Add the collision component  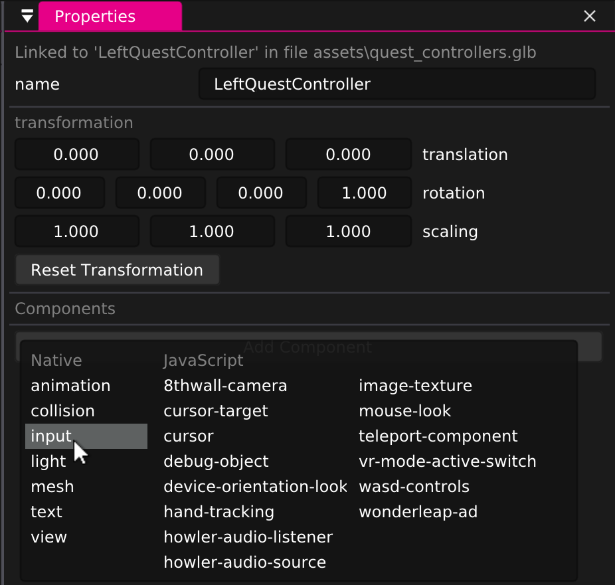coord(62,410)
